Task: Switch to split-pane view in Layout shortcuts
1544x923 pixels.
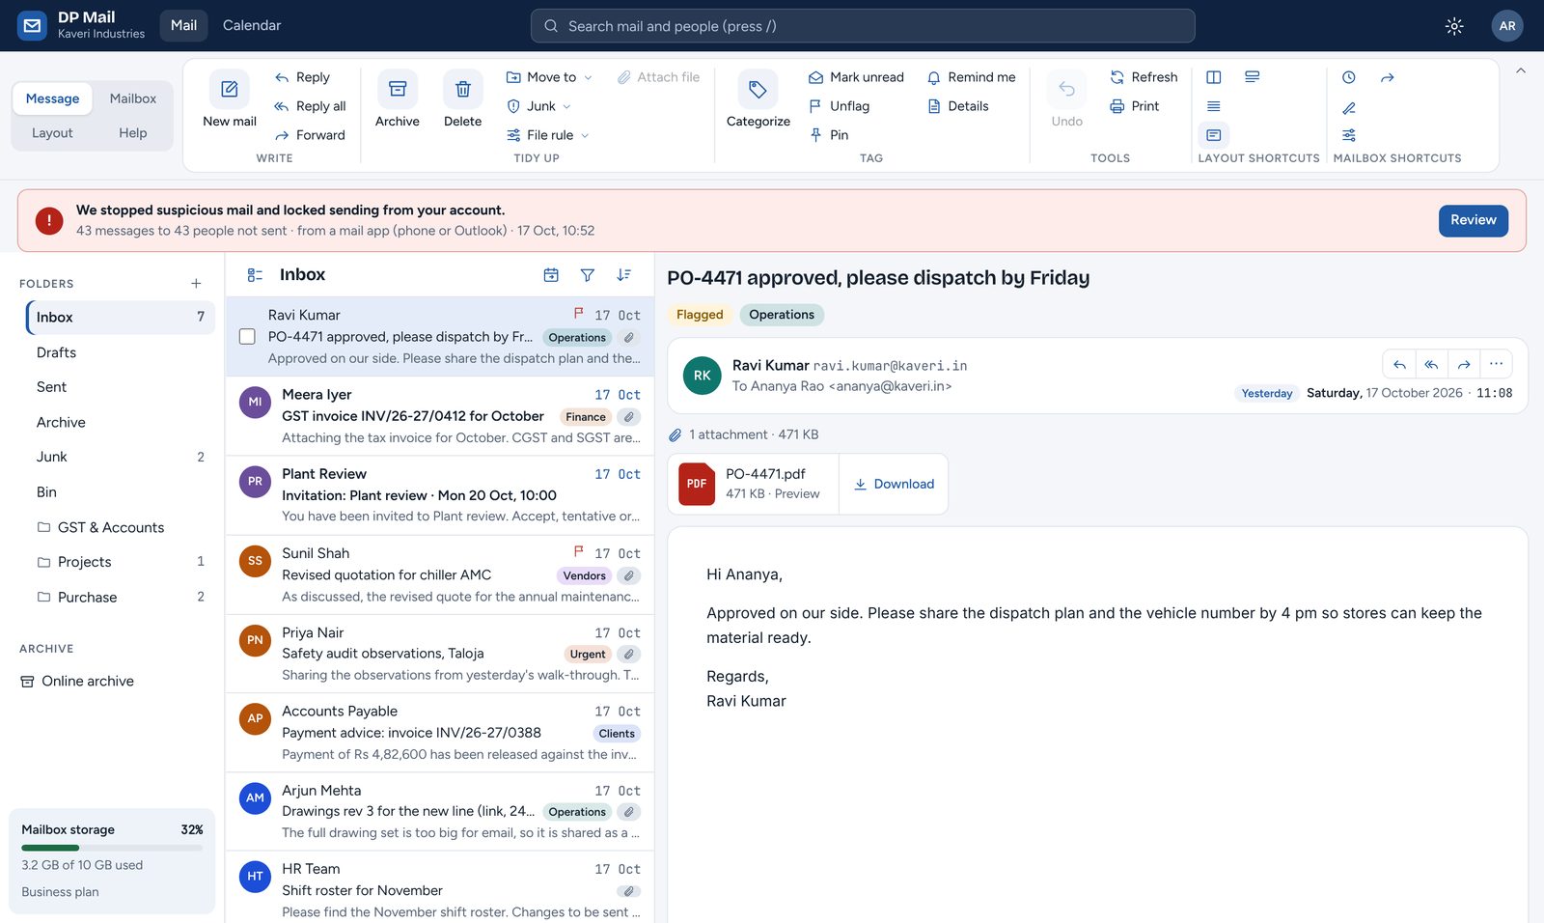Action: (1214, 77)
